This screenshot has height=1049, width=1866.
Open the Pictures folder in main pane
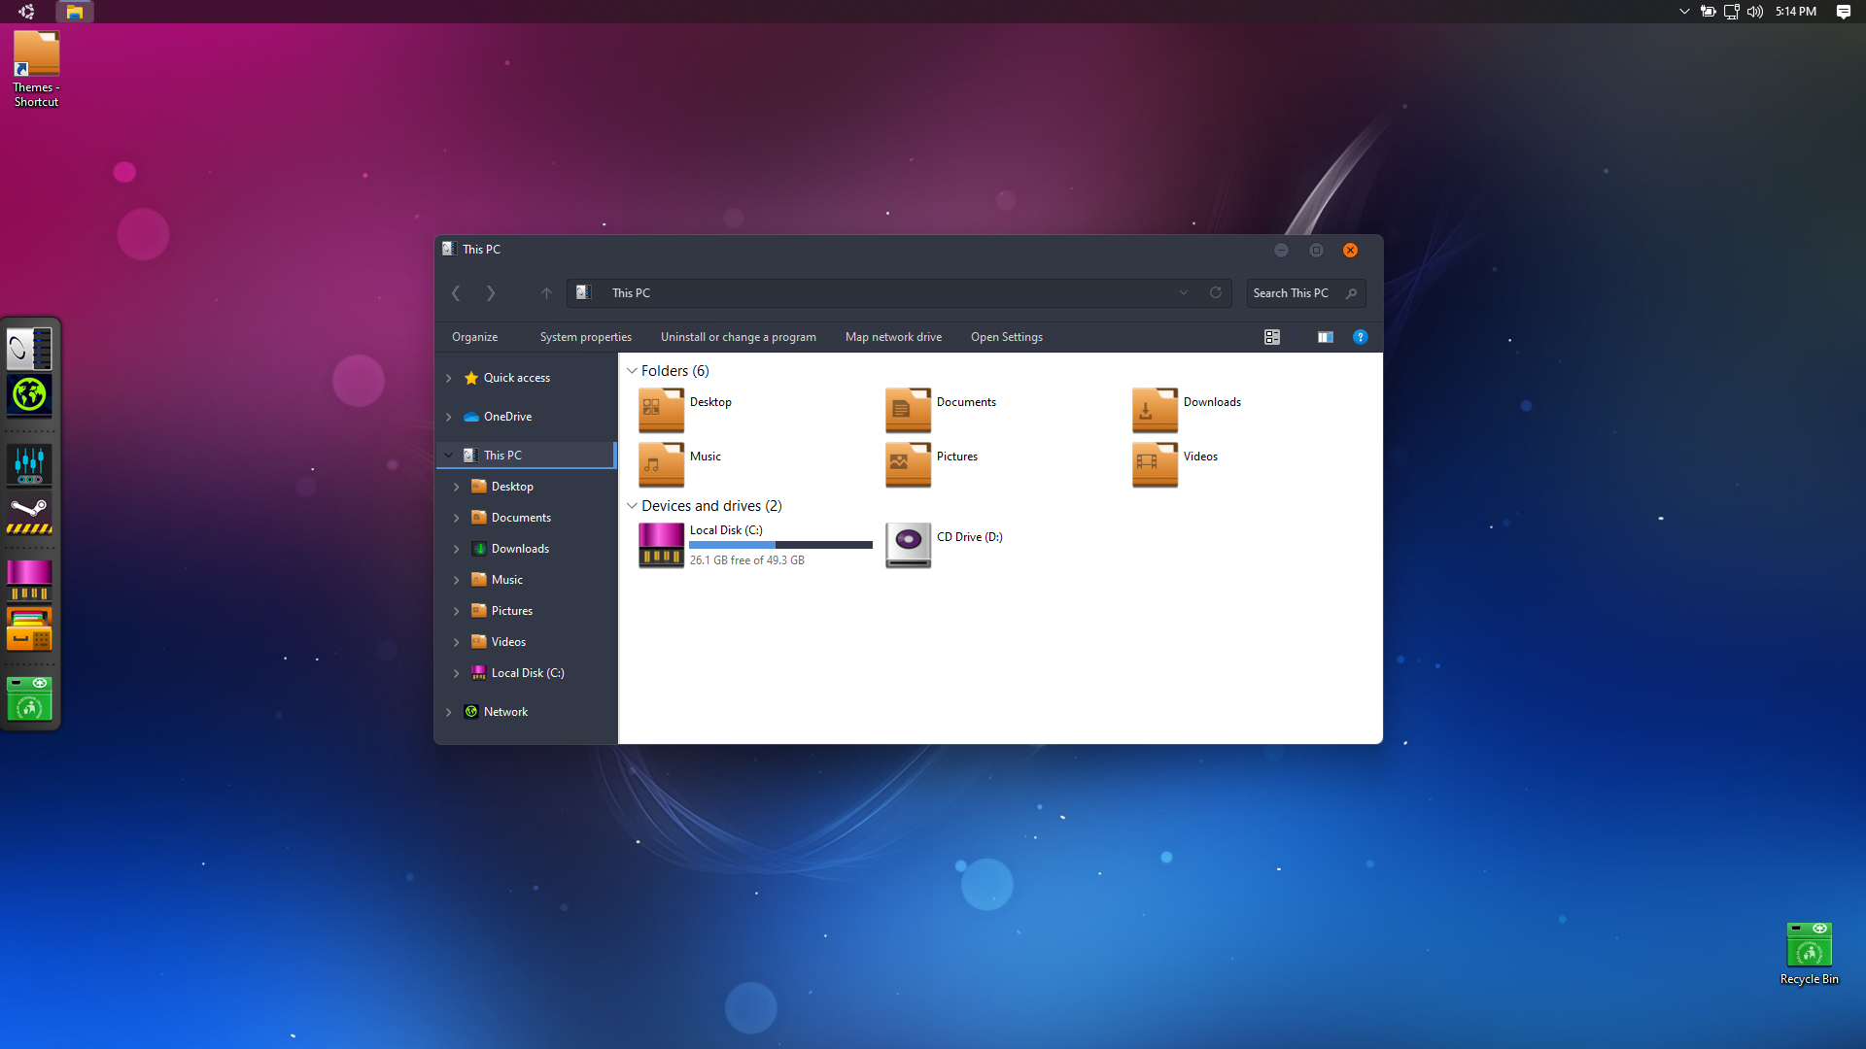[x=908, y=464]
